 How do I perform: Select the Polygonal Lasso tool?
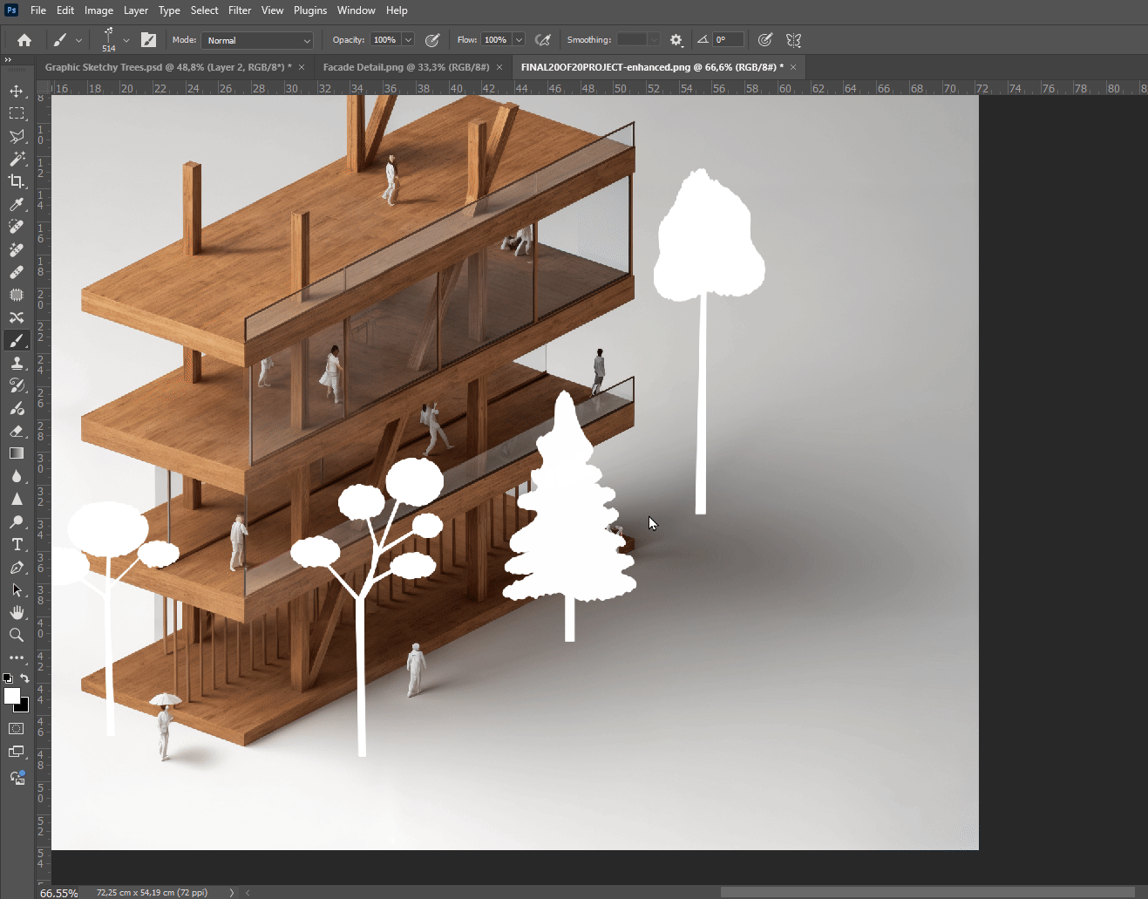pyautogui.click(x=17, y=136)
